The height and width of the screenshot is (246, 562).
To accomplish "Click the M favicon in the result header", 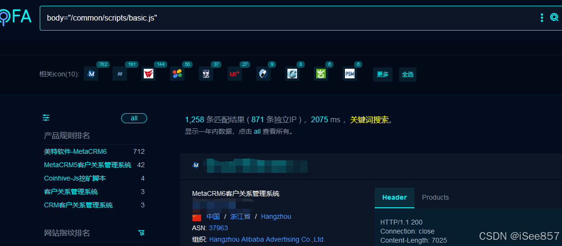I will coord(195,165).
